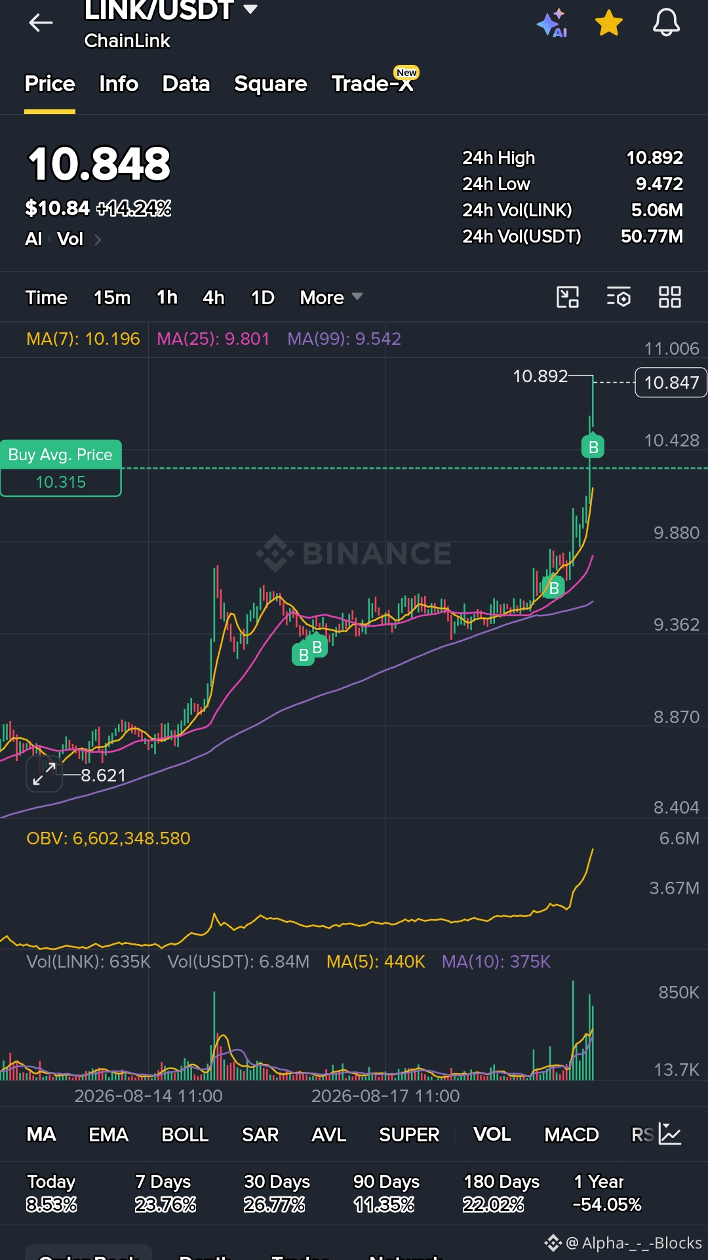Viewport: 708px width, 1260px height.
Task: Switch to the Square tab
Action: 271,84
